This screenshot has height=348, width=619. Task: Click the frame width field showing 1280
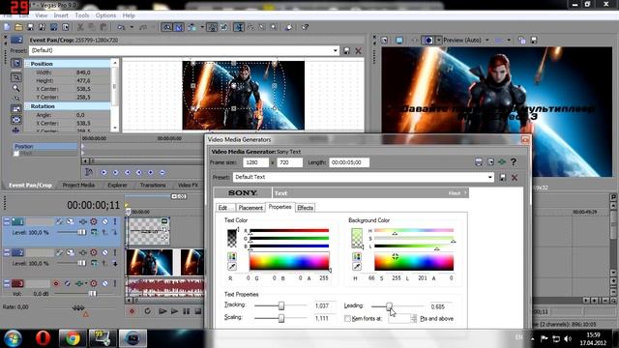pyautogui.click(x=255, y=162)
